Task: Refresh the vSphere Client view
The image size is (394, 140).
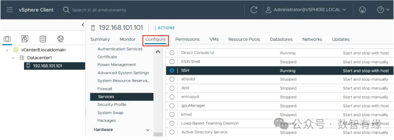Action: point(254,10)
